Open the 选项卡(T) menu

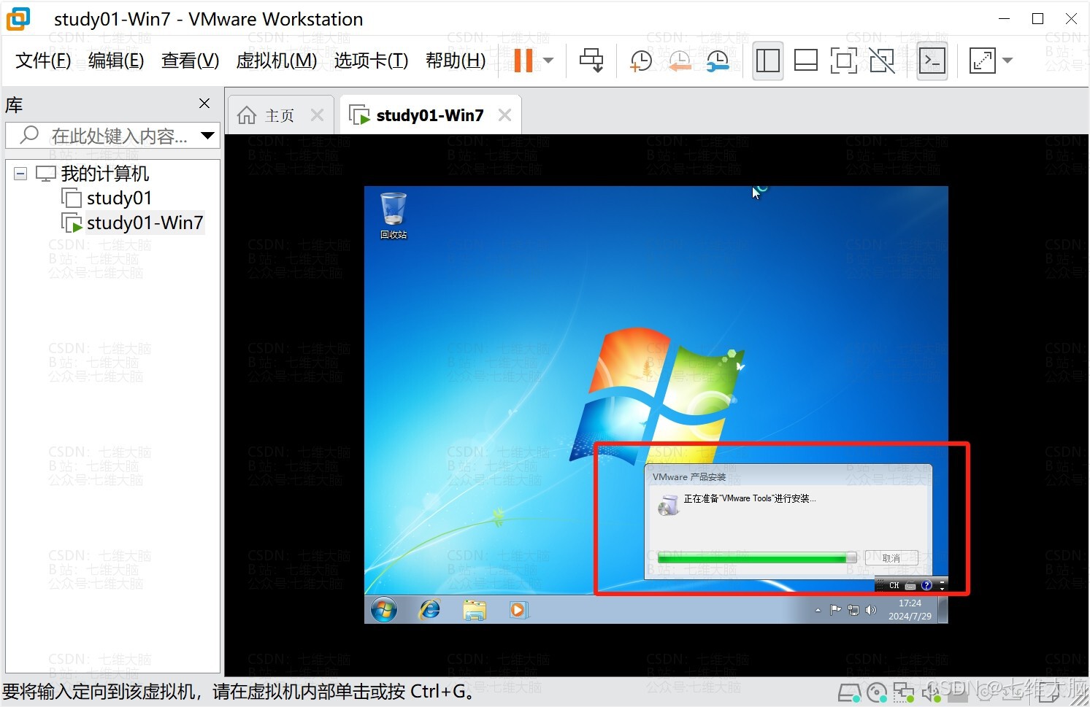[371, 61]
